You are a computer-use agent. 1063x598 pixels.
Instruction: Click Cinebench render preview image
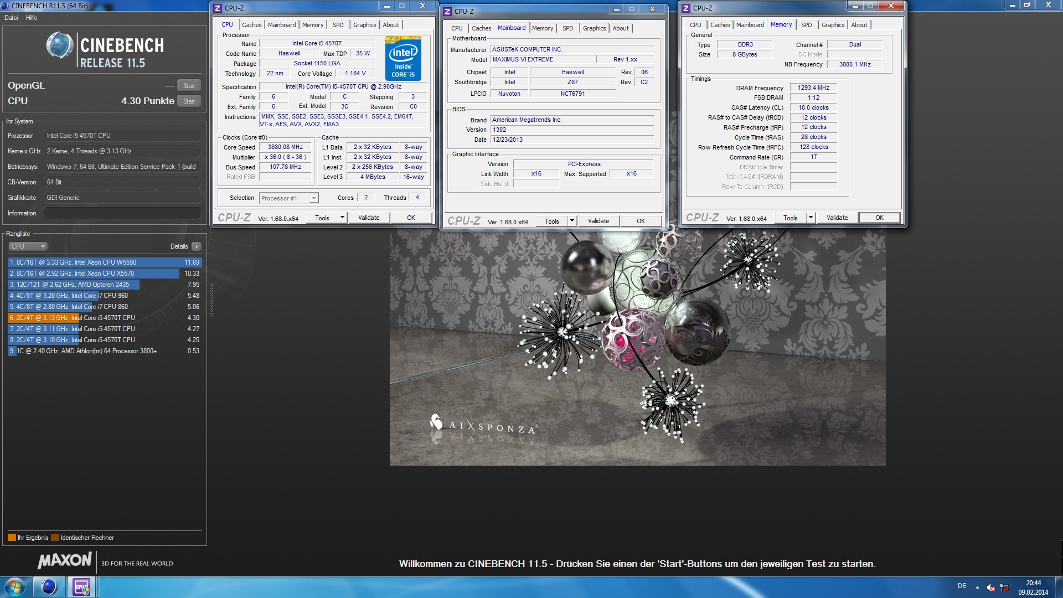point(637,347)
